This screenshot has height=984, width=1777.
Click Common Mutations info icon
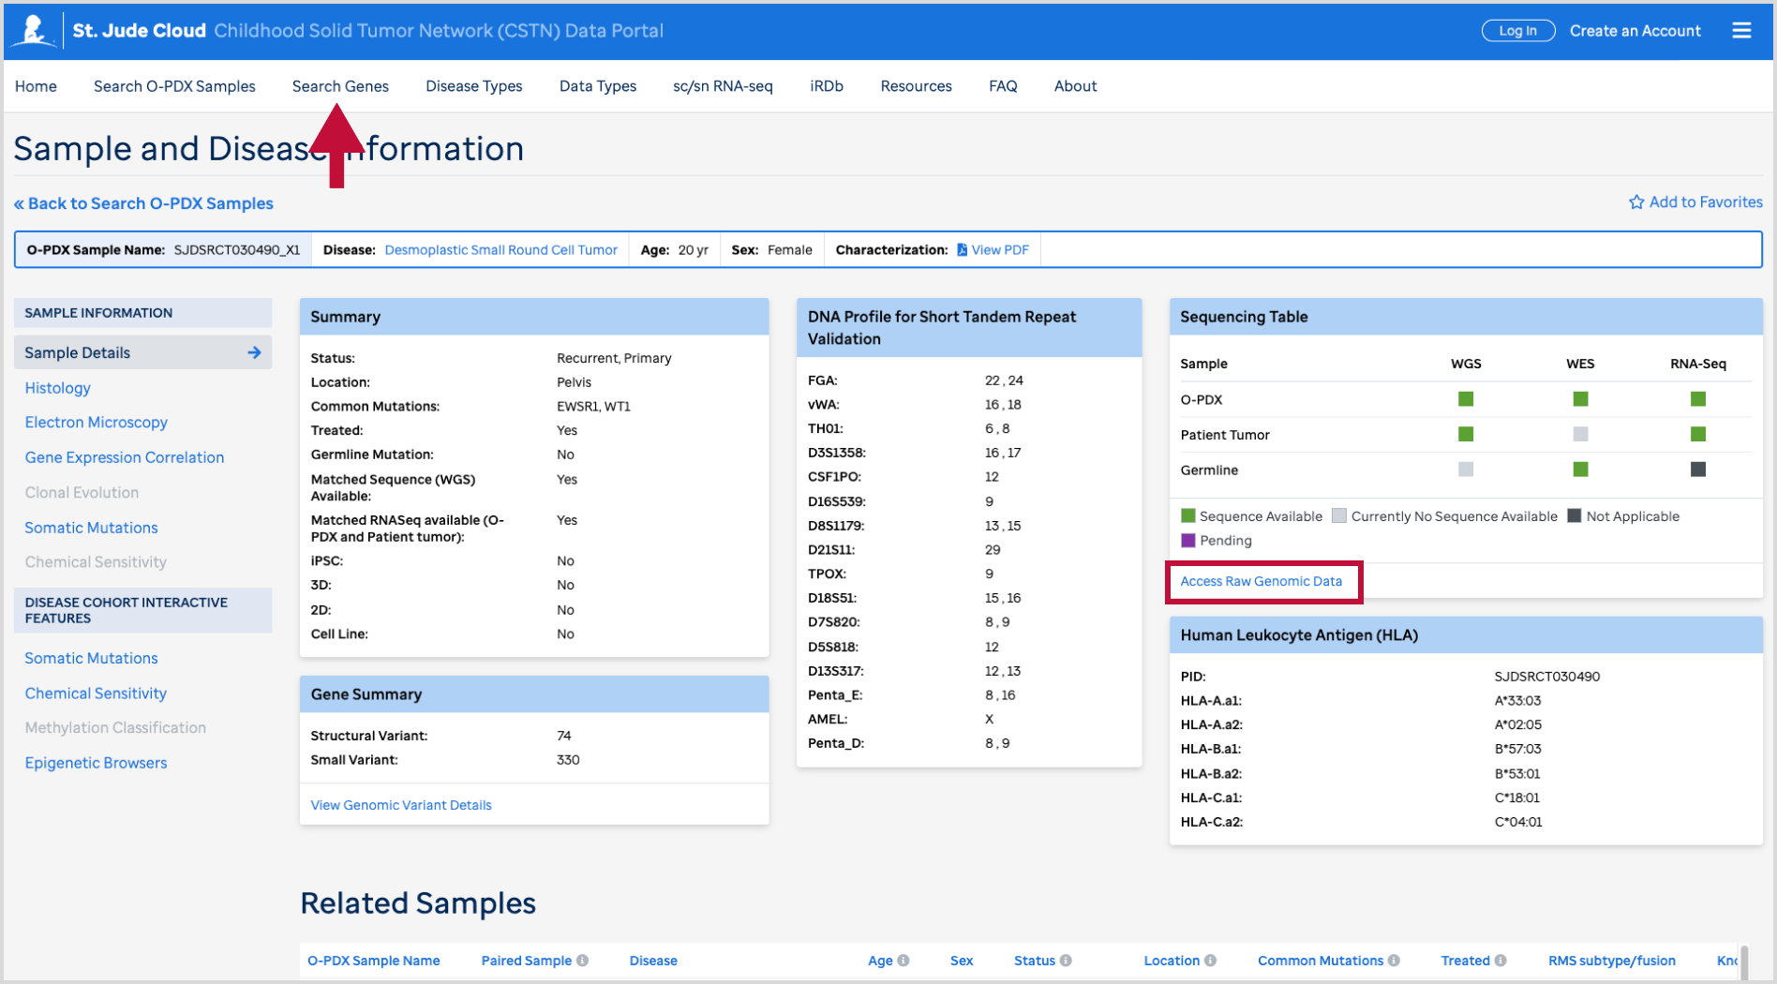click(1394, 961)
